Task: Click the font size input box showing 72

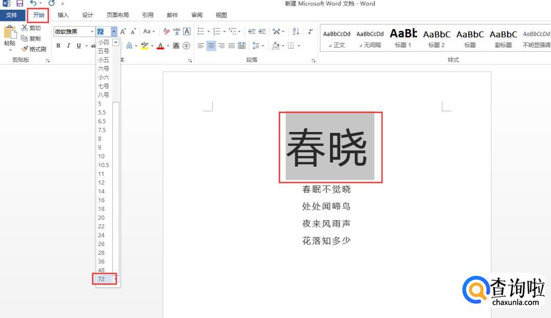Action: 103,32
